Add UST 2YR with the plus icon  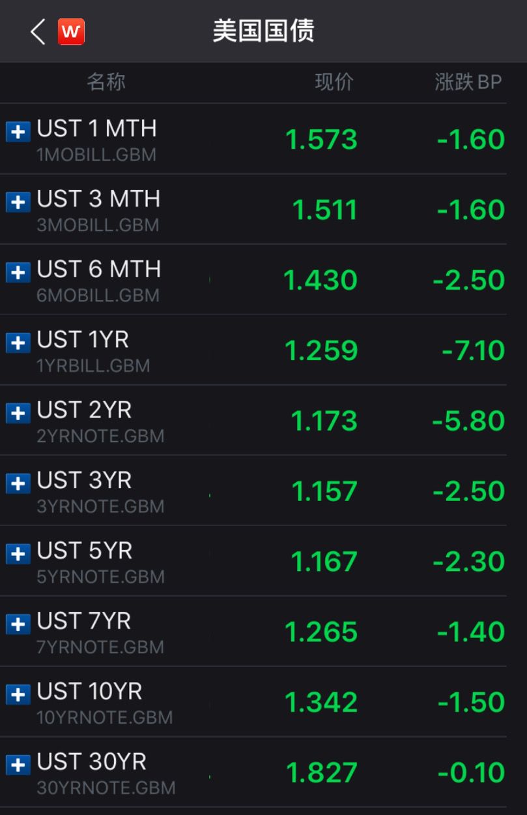(18, 413)
